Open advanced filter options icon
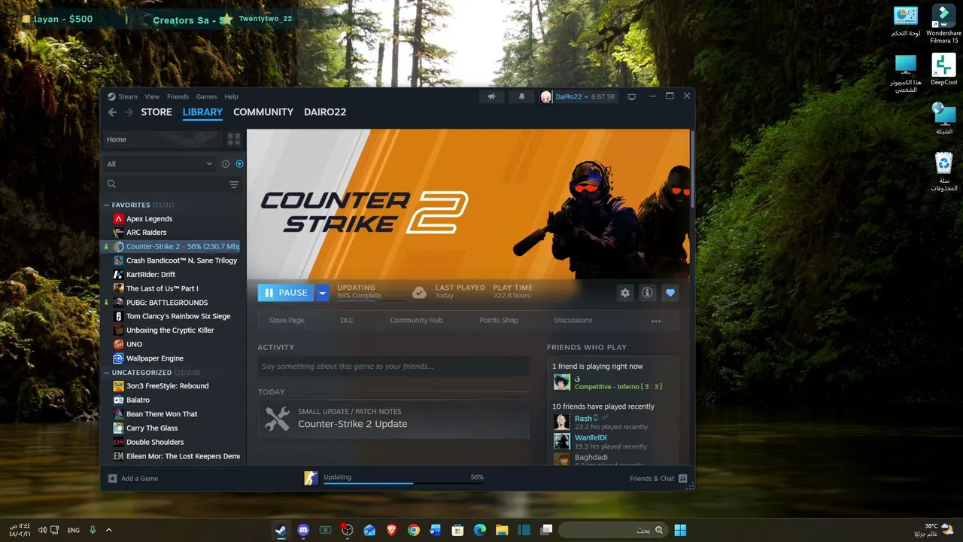The height and width of the screenshot is (542, 963). coord(234,184)
